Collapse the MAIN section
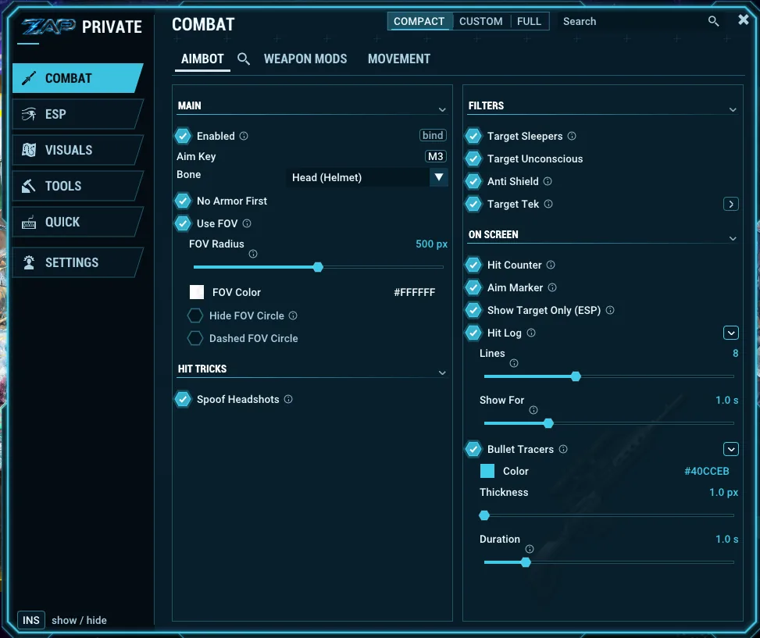The image size is (760, 638). point(442,109)
